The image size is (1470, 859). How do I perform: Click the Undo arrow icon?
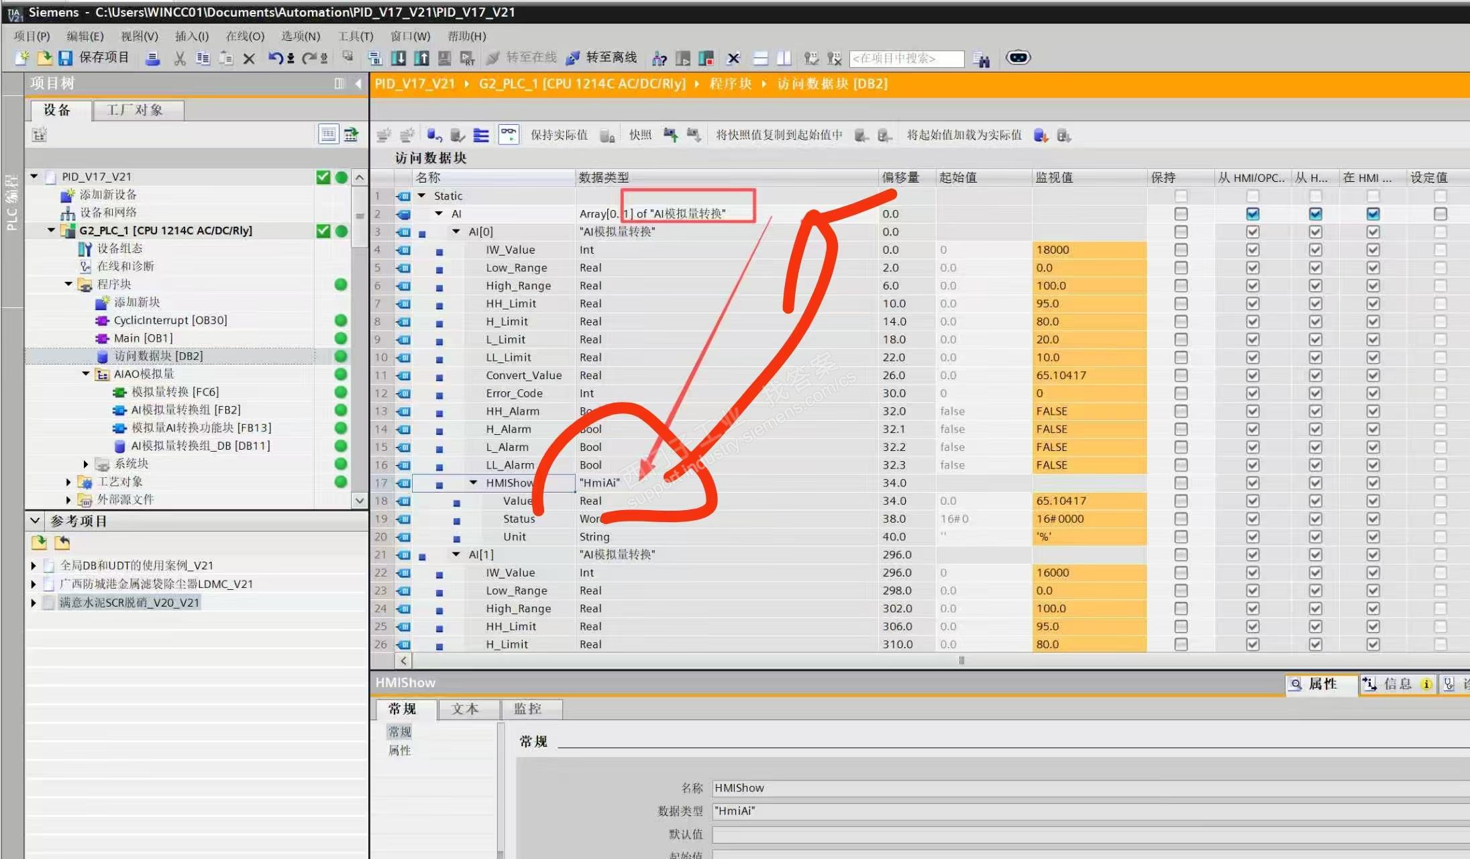click(275, 58)
